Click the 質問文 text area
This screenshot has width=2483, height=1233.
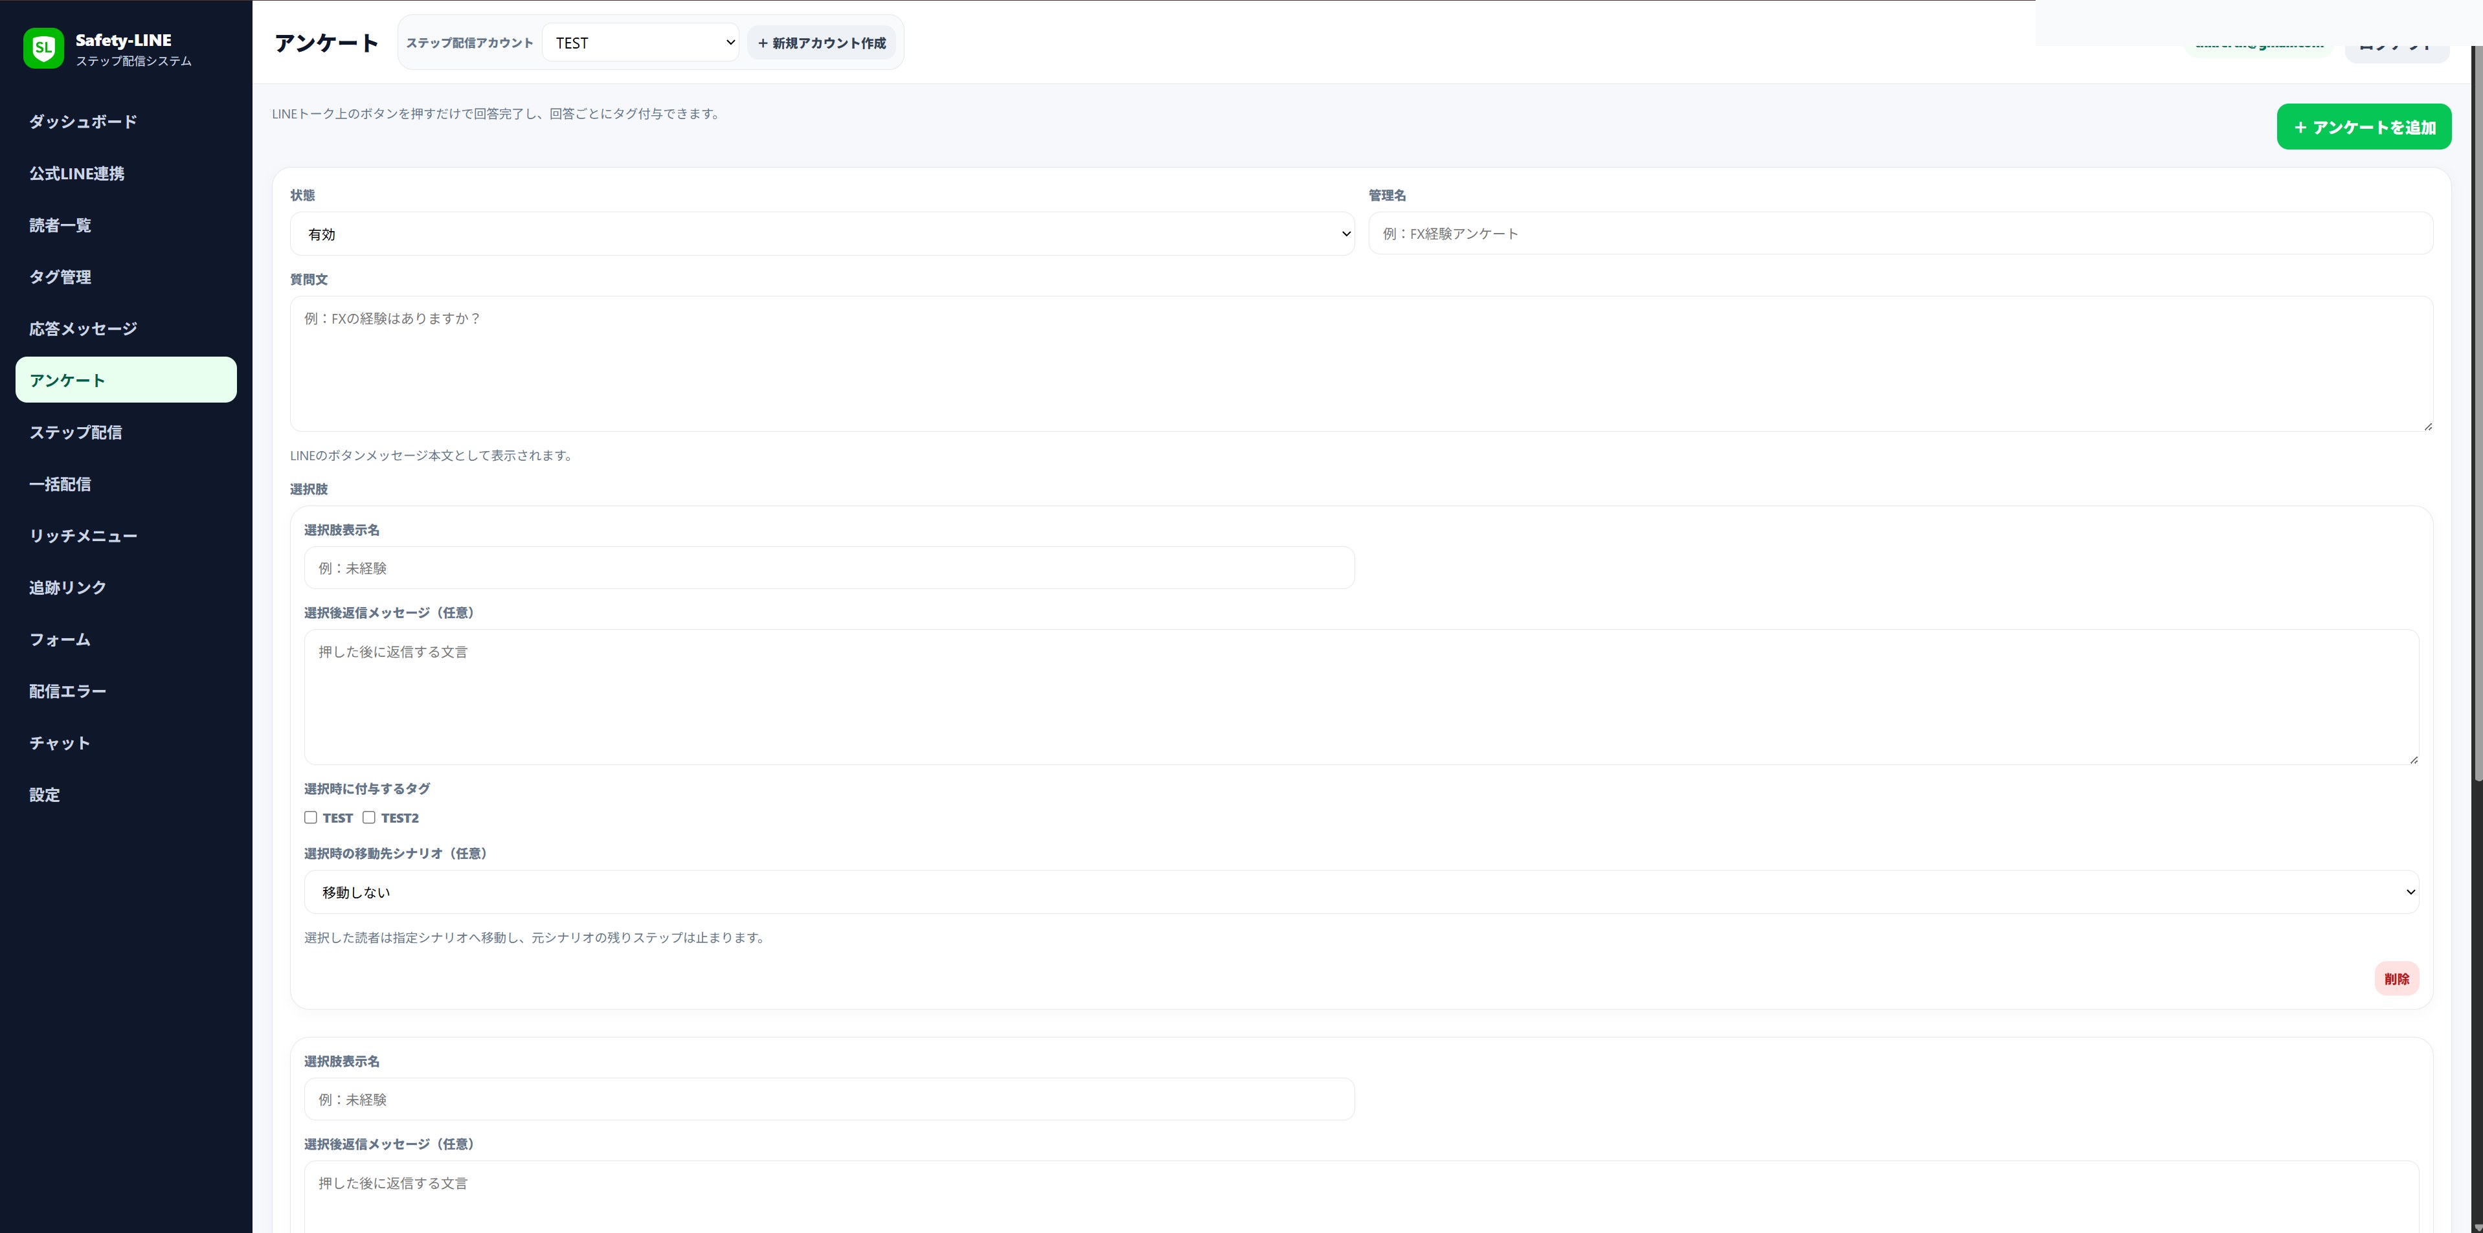[x=1361, y=363]
